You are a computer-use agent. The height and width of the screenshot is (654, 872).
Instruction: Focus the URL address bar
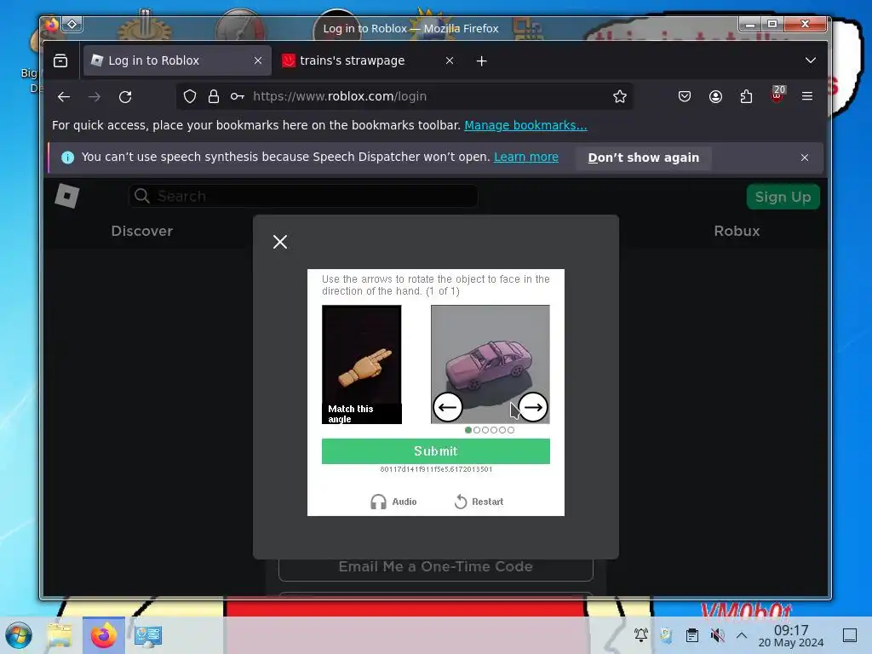pyautogui.click(x=404, y=97)
